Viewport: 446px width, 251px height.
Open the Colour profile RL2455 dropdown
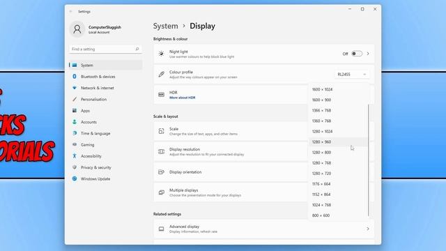[x=351, y=75]
